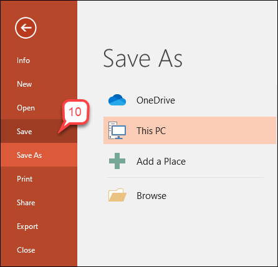Click the This PC computer icon
This screenshot has width=278, height=267.
[x=117, y=130]
